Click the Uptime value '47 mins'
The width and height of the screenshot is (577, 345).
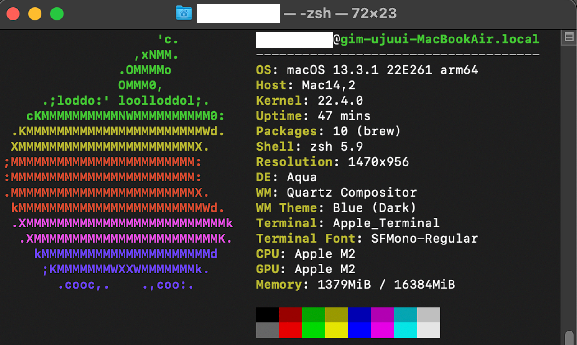[344, 116]
